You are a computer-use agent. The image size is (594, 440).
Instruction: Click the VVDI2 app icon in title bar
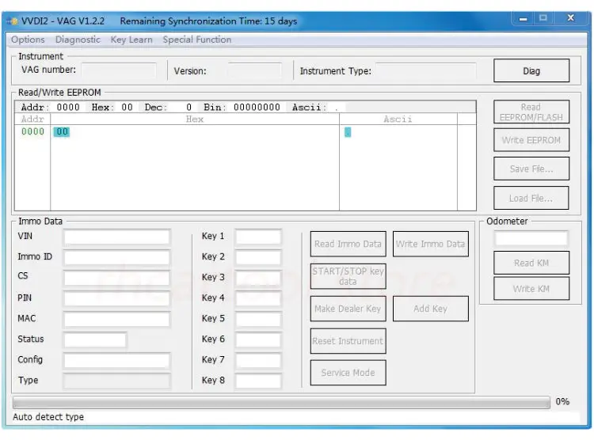[13, 21]
